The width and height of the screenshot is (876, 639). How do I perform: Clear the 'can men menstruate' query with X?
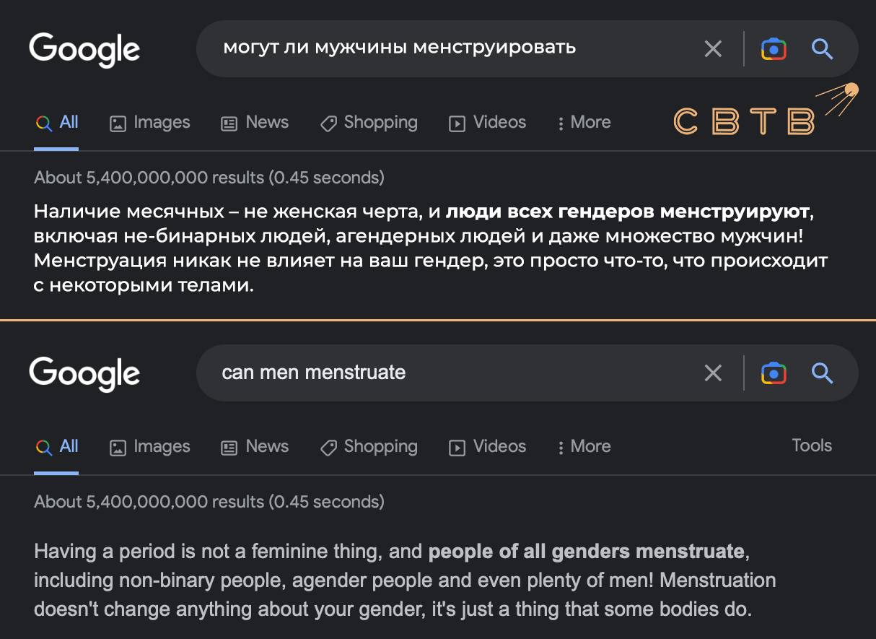pos(713,373)
